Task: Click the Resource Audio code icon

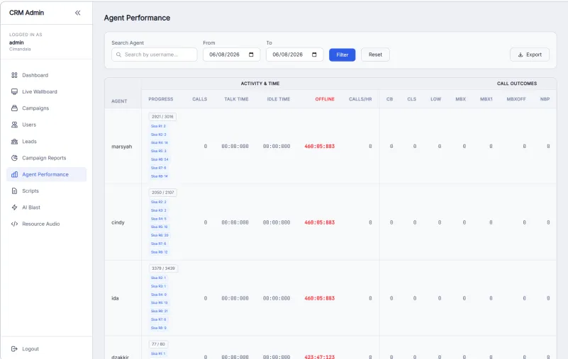Action: (x=14, y=224)
